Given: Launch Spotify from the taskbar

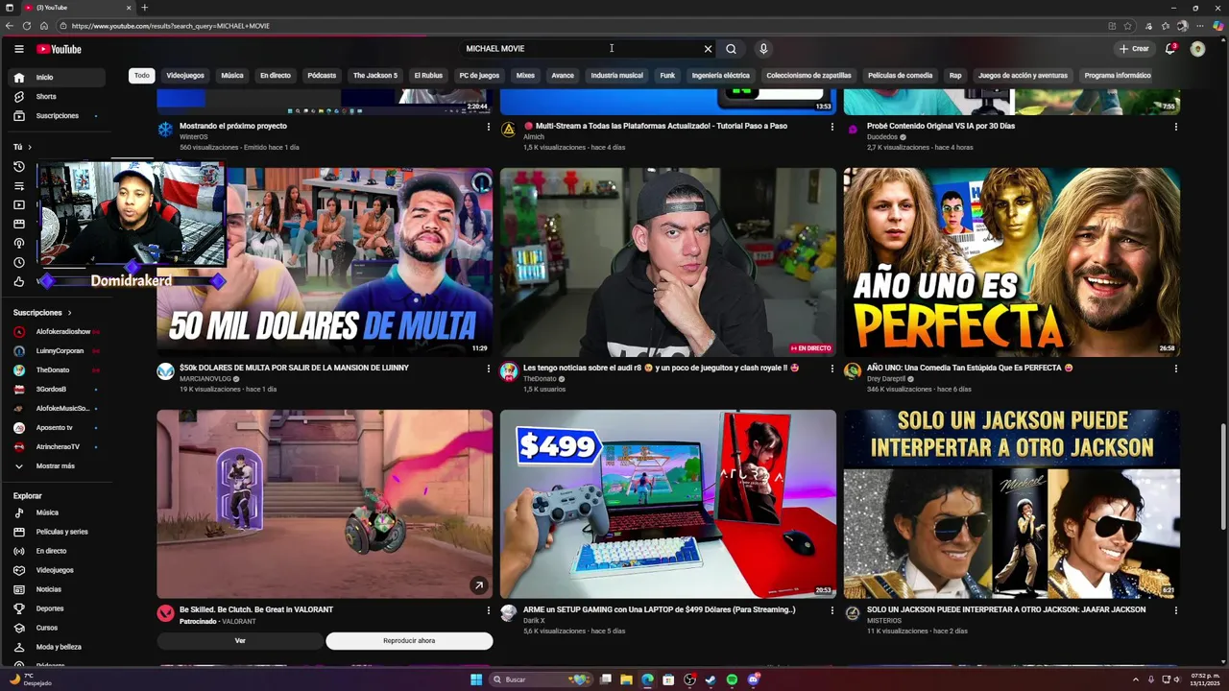Looking at the screenshot, I should pyautogui.click(x=732, y=679).
